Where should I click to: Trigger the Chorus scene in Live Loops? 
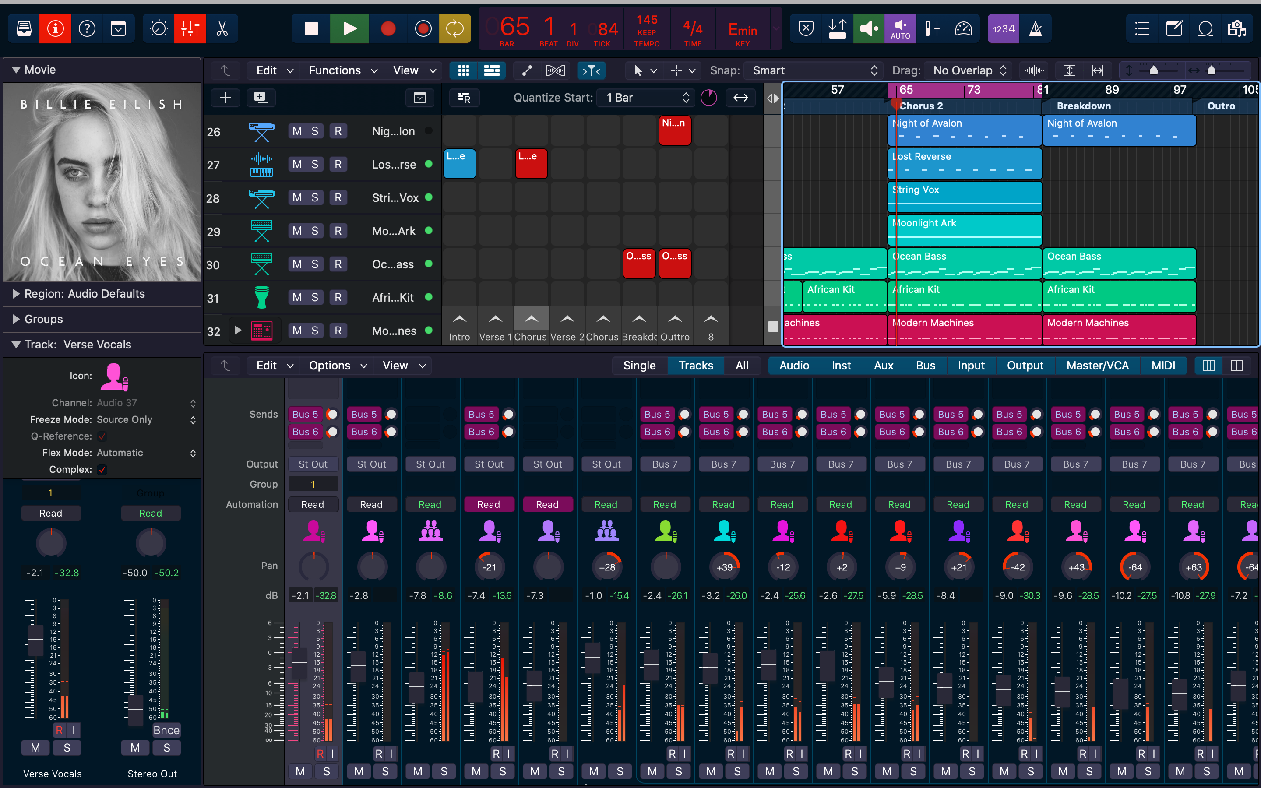coord(531,319)
